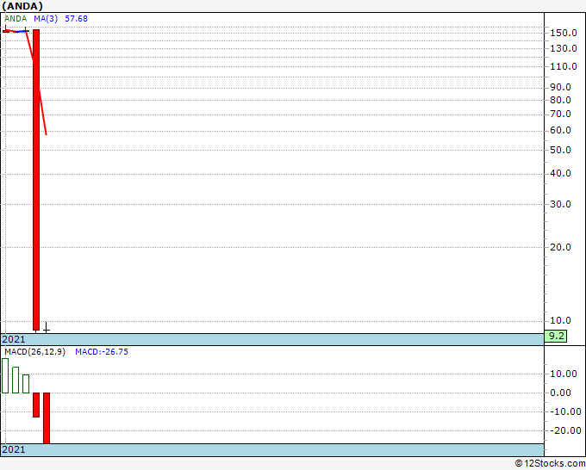Click the moving average value 57.68
This screenshot has height=470, width=586.
coord(76,19)
